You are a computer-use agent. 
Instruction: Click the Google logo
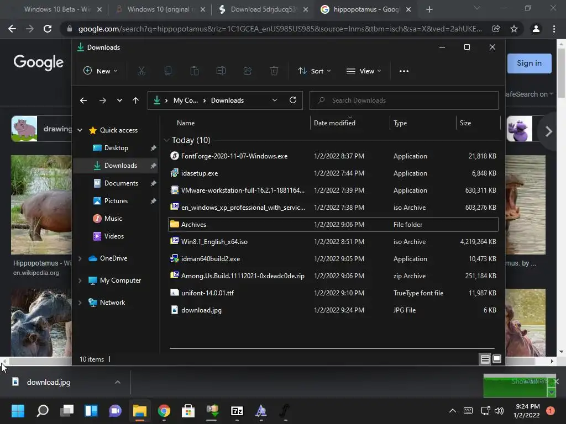39,63
